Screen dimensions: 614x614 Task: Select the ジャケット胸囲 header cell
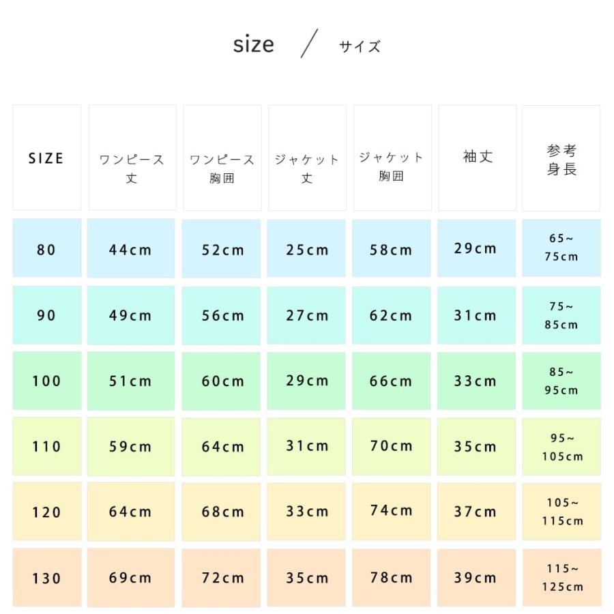(x=392, y=158)
